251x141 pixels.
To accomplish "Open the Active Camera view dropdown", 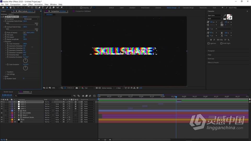I will coord(108,88).
